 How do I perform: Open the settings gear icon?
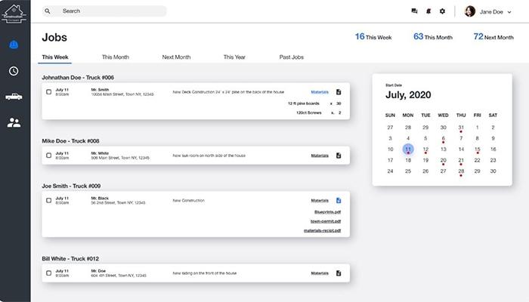point(442,11)
